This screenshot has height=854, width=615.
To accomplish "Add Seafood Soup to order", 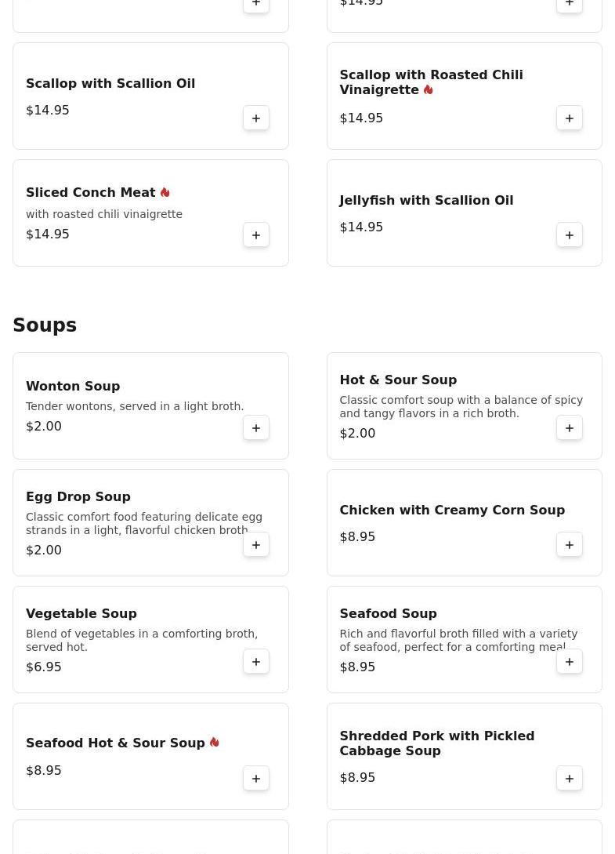I will (x=570, y=662).
